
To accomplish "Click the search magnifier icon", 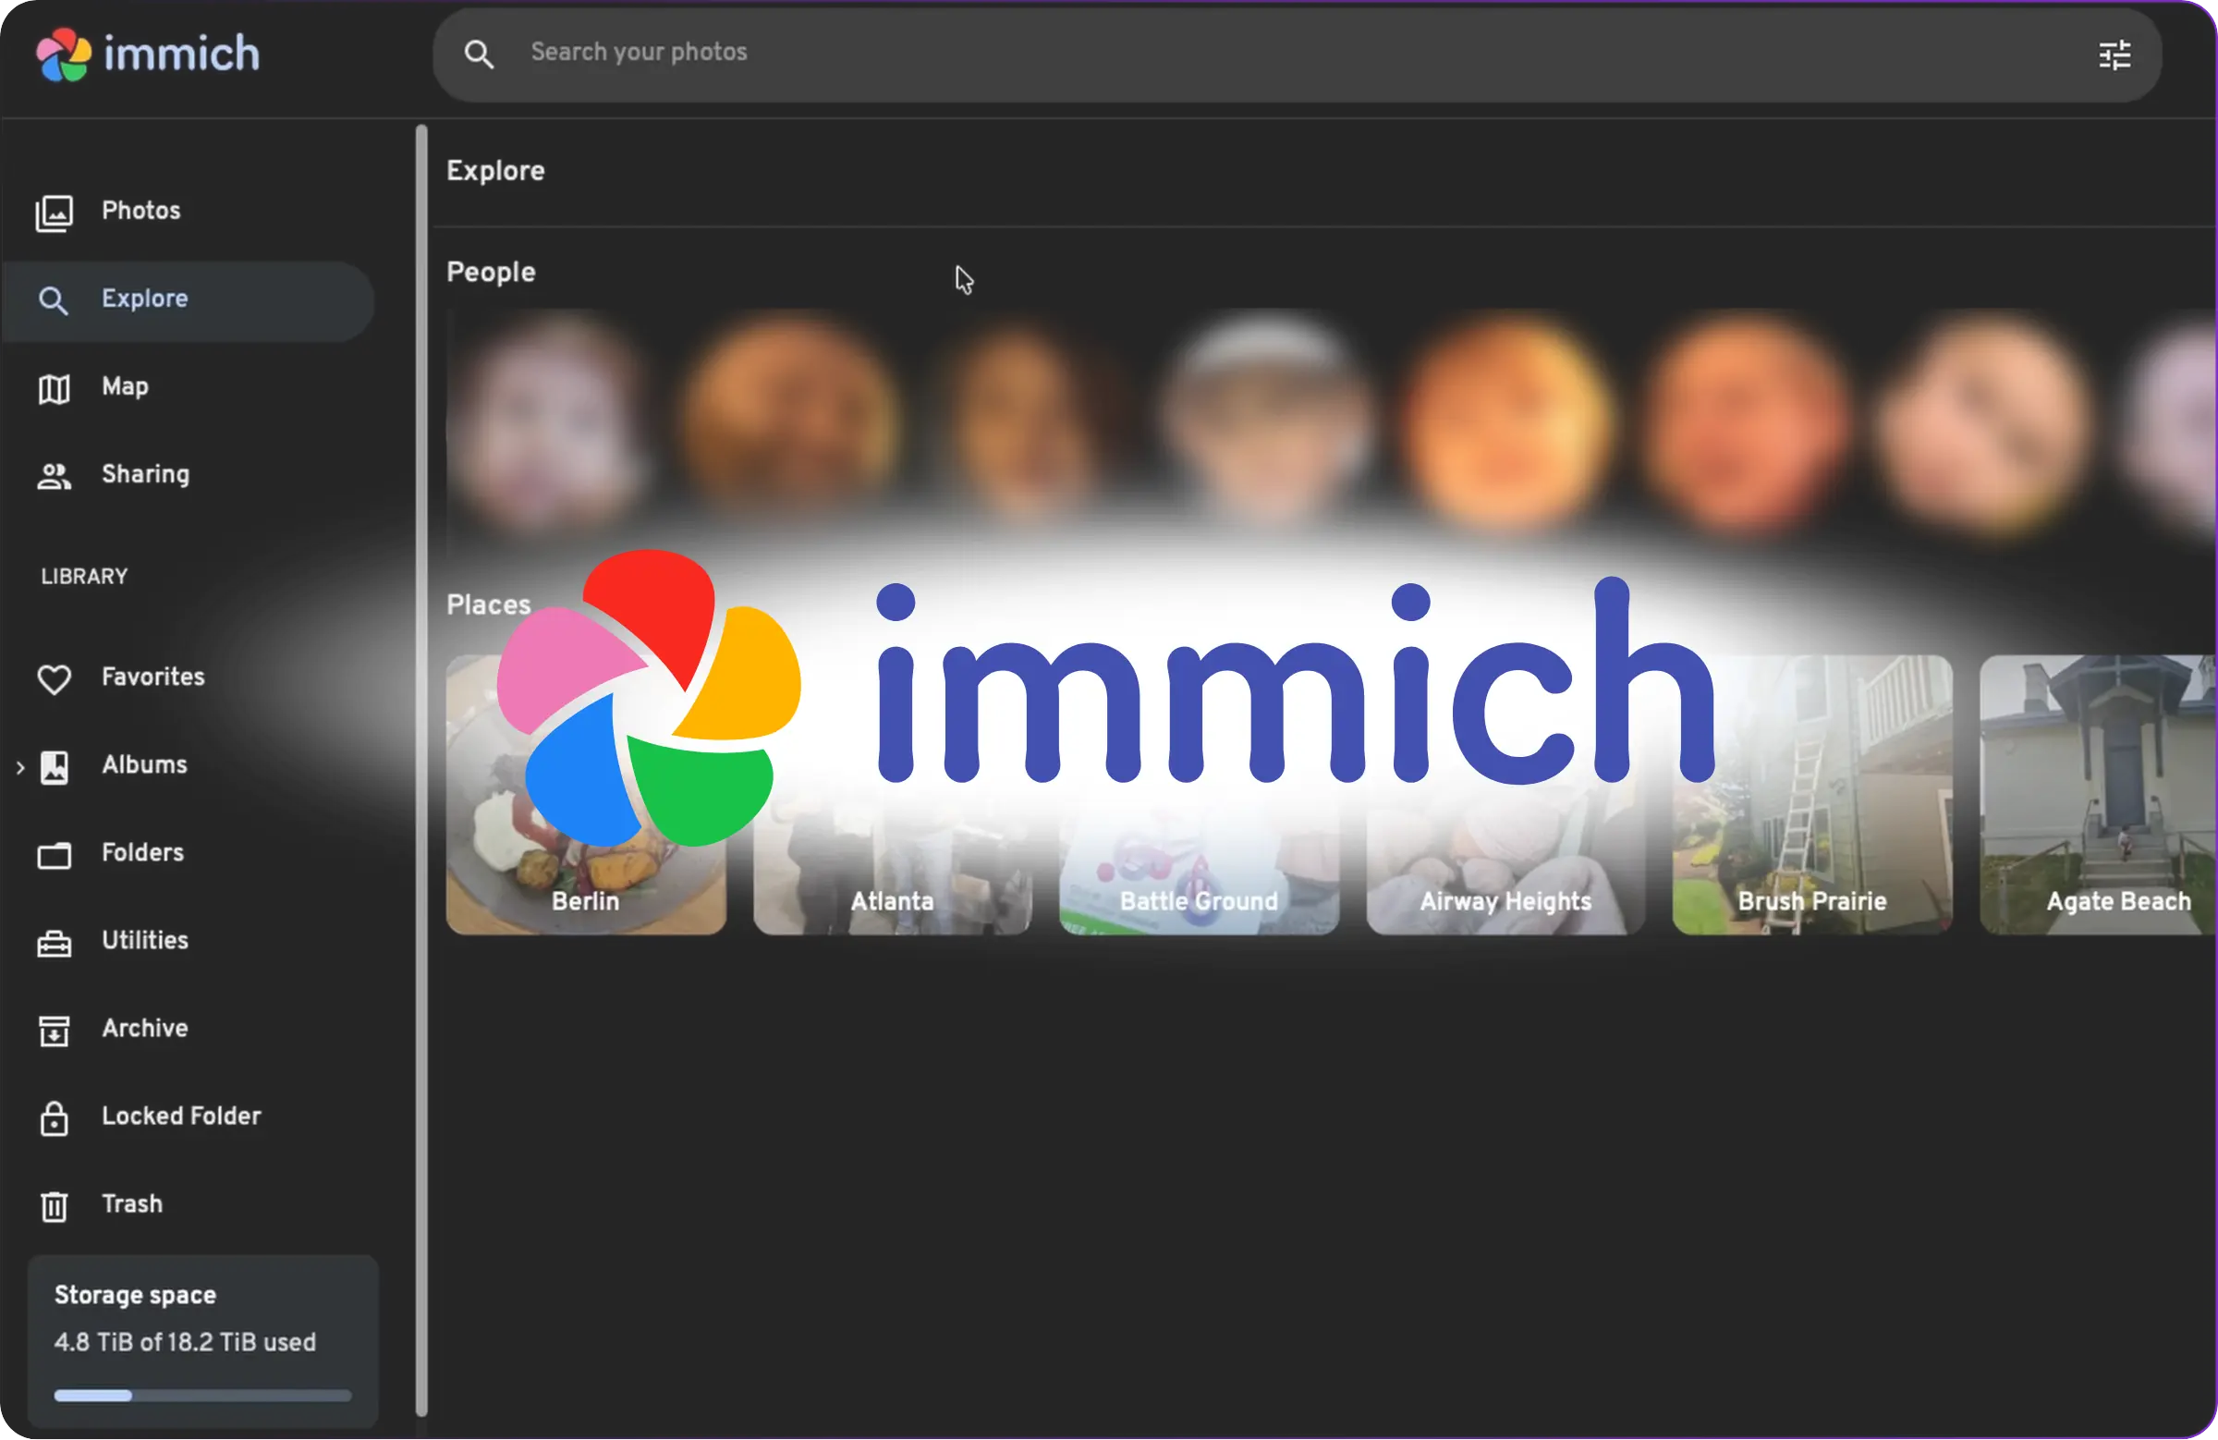I will click(x=479, y=54).
